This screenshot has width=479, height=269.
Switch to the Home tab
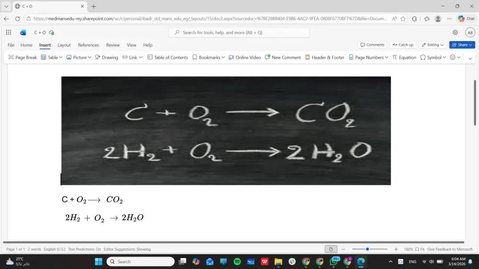point(26,45)
